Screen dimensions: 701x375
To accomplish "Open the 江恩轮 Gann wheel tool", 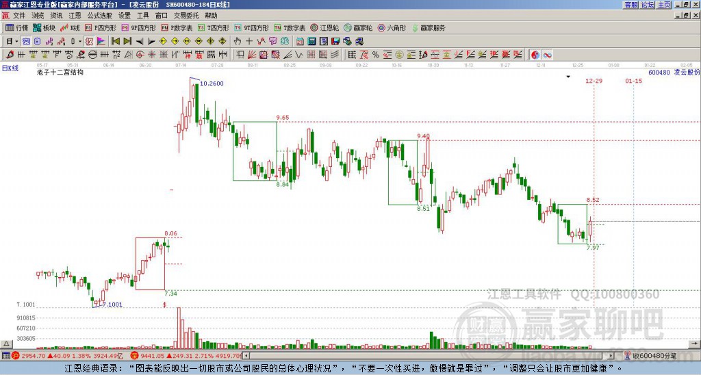I will click(x=324, y=27).
